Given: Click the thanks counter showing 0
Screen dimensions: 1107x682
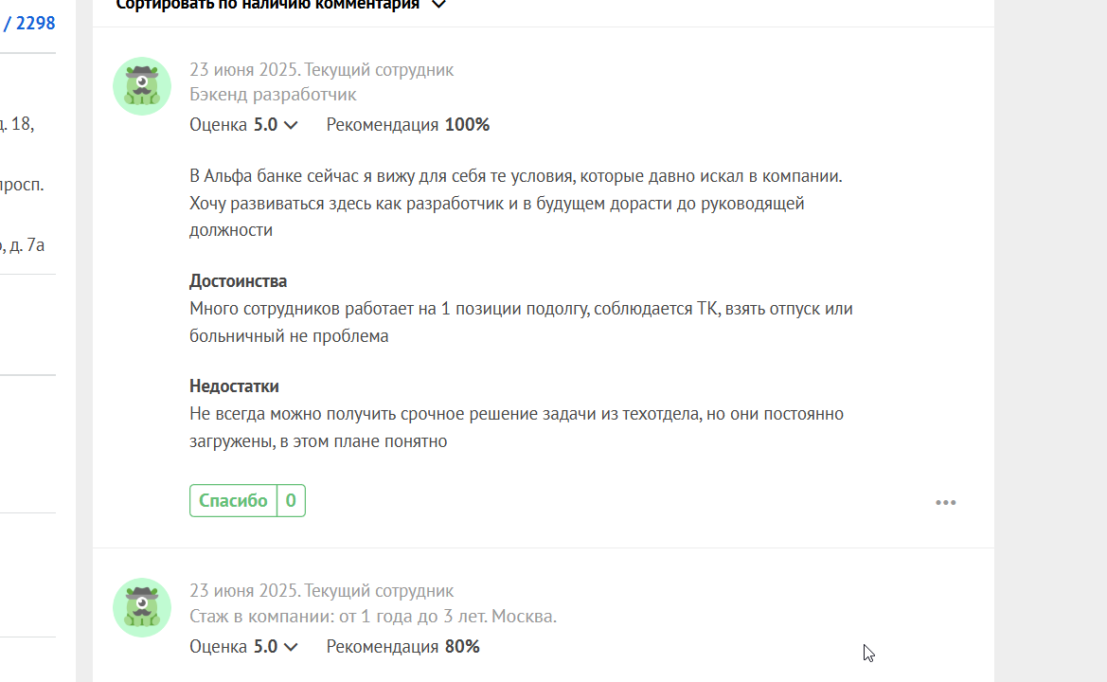Looking at the screenshot, I should [x=291, y=500].
